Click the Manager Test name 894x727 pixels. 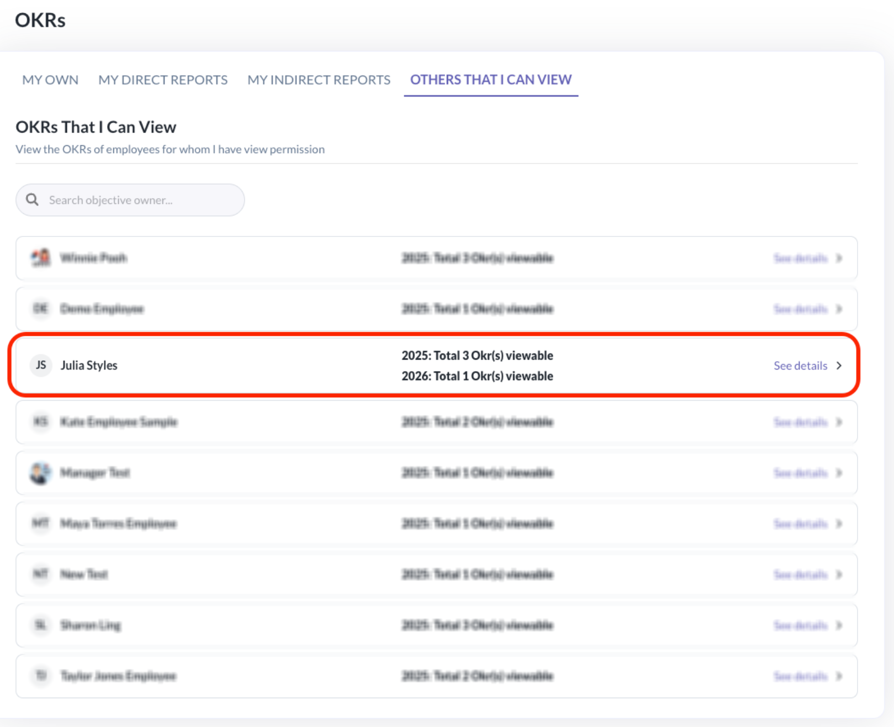95,473
